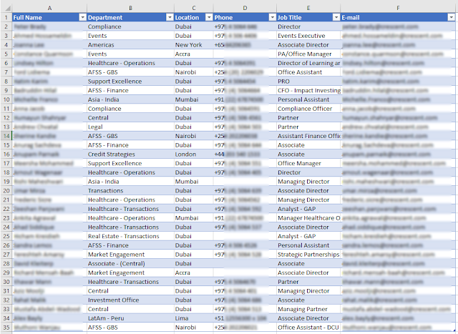Select Personal Assistant cell in row 26

click(308, 245)
